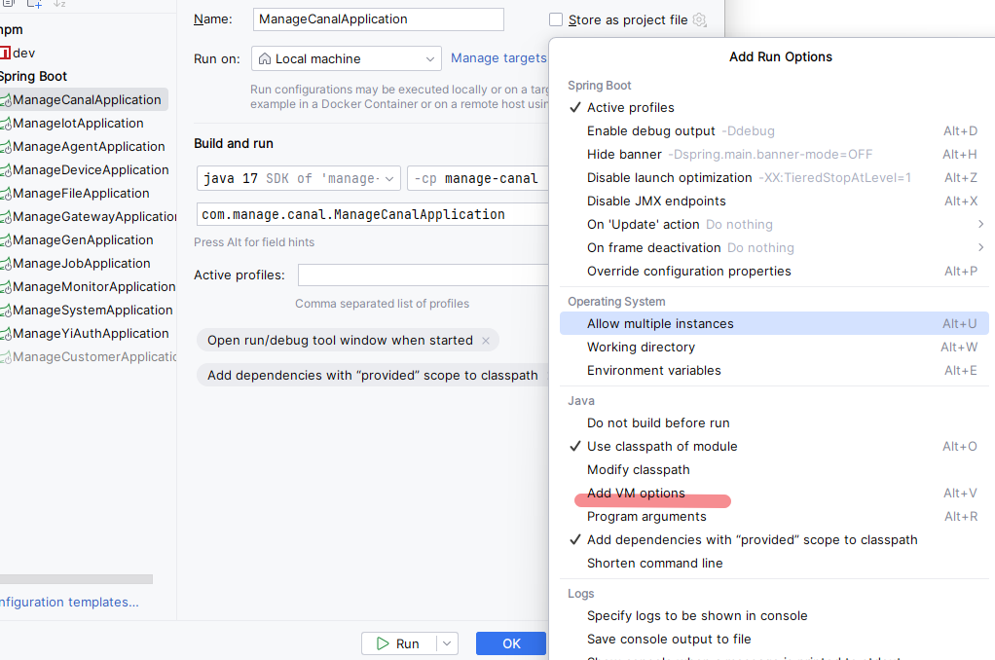Select ManageMonitorApplication configuration
995x660 pixels.
[89, 287]
